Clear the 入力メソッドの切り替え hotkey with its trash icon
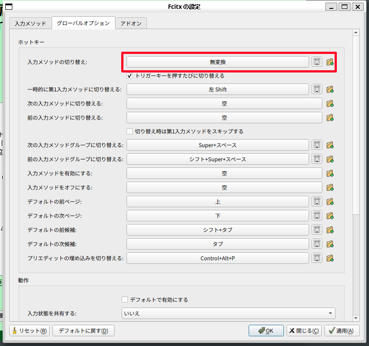This screenshot has width=369, height=346. tap(317, 62)
